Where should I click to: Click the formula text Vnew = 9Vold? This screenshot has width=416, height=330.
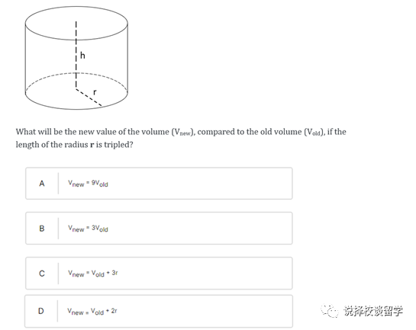[88, 183]
